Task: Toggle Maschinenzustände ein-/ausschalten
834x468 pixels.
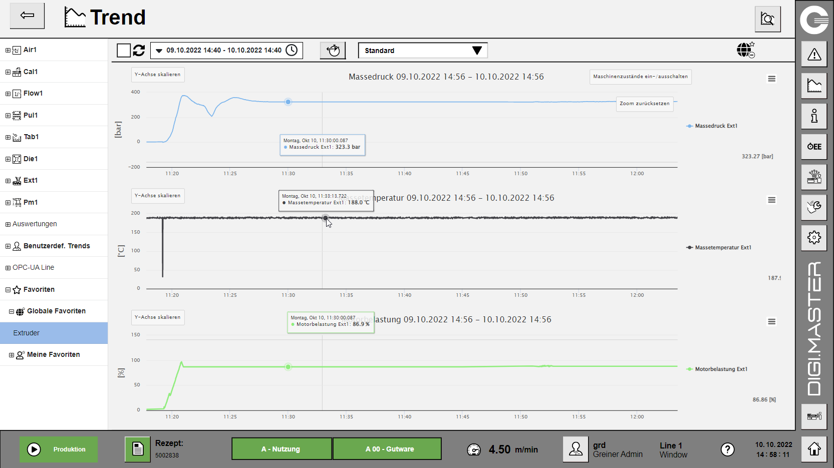Action: pos(640,77)
